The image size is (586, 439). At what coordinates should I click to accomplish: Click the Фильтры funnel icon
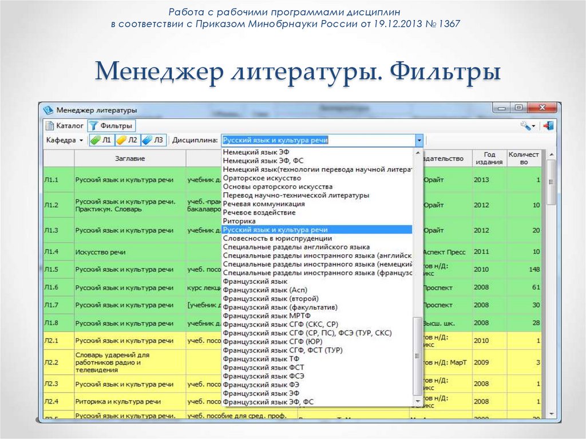point(93,125)
